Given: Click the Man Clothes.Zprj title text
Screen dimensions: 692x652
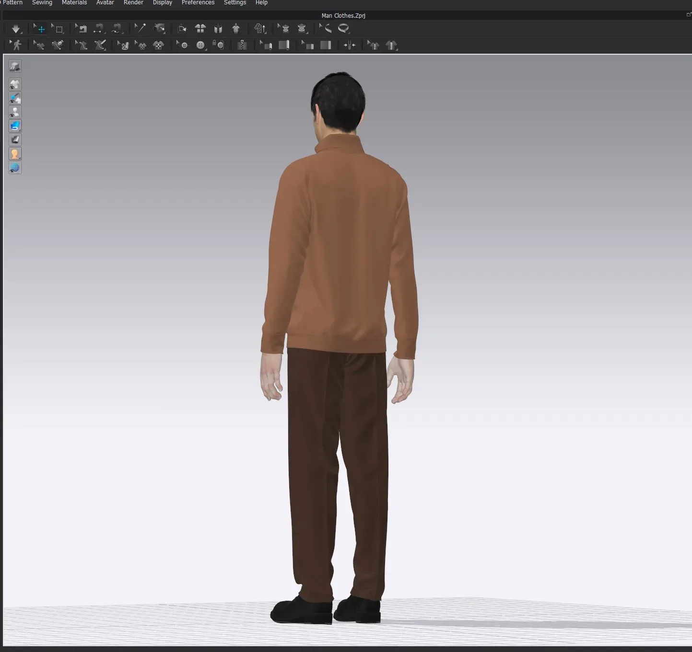Looking at the screenshot, I should [343, 16].
